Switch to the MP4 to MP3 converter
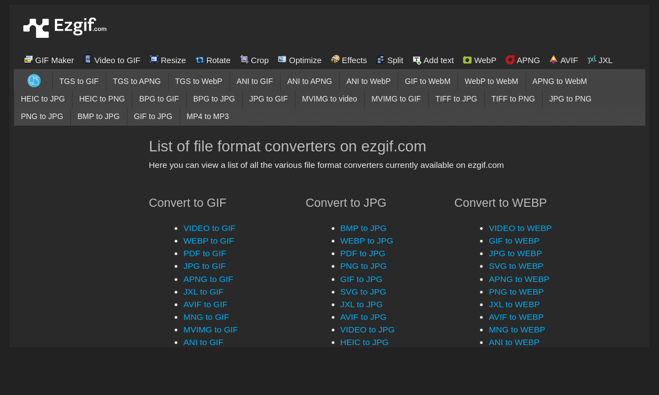 click(208, 116)
